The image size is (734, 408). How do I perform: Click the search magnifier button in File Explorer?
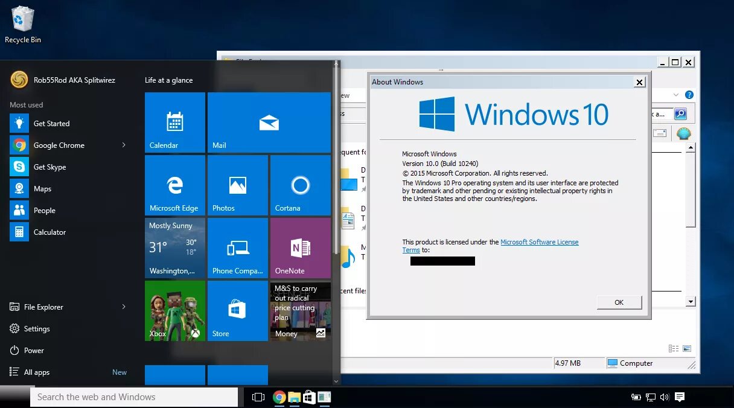coord(680,113)
